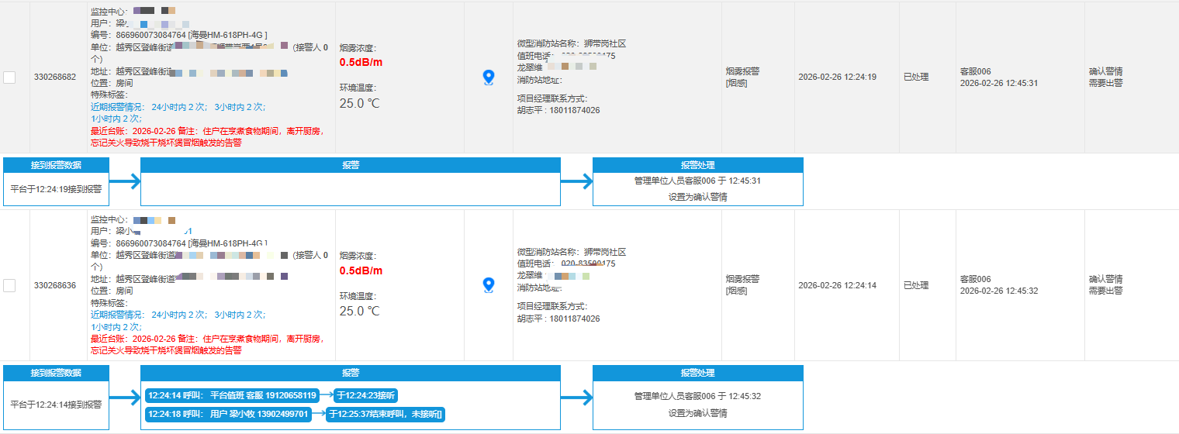The image size is (1179, 434).
Task: Click the empty 报警 panel header in first timeline
Action: point(350,165)
